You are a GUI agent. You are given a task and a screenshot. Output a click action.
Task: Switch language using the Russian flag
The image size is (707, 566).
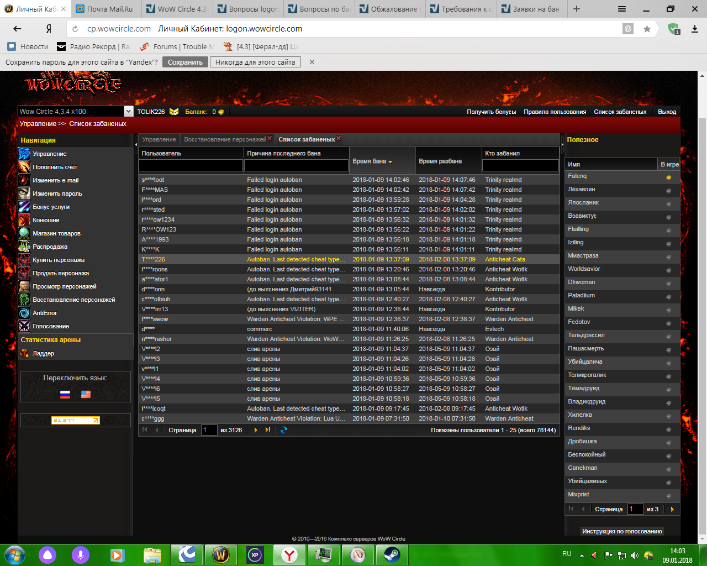pos(65,394)
